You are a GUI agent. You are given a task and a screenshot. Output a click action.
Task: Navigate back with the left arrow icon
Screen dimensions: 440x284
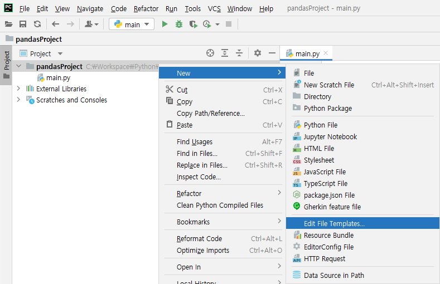[56, 25]
